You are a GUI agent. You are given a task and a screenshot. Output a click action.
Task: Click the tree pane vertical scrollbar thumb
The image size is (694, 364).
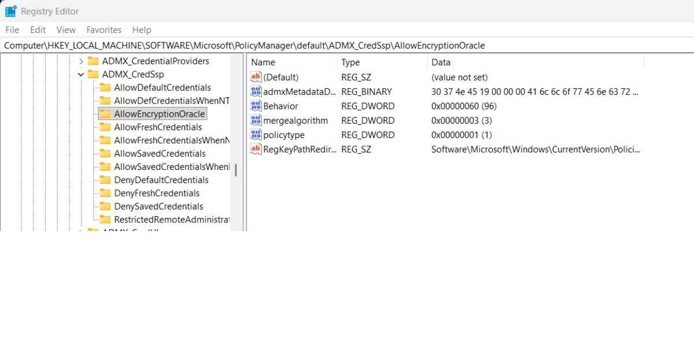(x=235, y=170)
